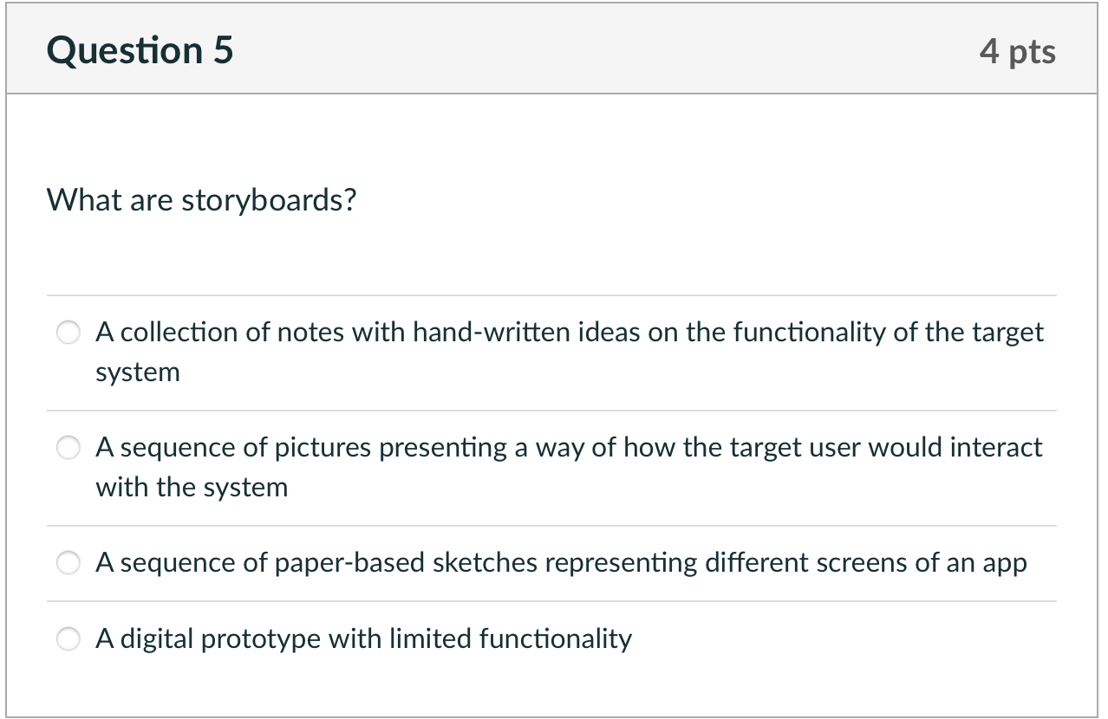
Task: Click the word "system" under the first answer
Action: pos(138,372)
